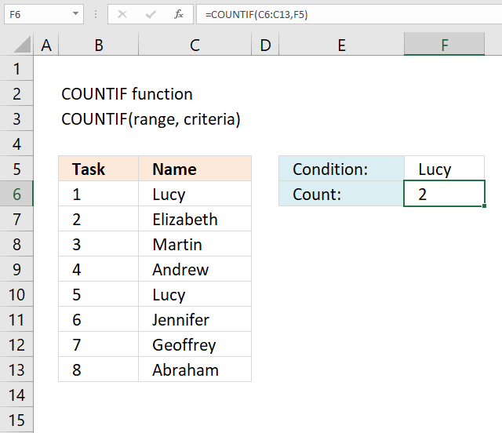Viewport: 502px width, 433px height.
Task: Click the formula bar options dots
Action: [x=96, y=14]
